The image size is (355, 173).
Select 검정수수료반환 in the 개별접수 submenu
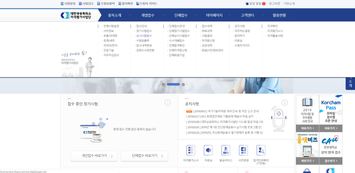click(145, 50)
